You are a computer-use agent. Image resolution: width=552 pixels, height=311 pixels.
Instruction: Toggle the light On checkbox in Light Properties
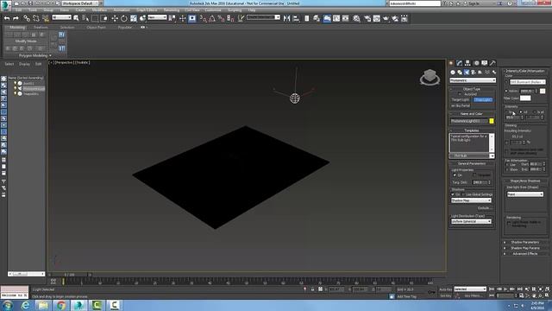455,175
